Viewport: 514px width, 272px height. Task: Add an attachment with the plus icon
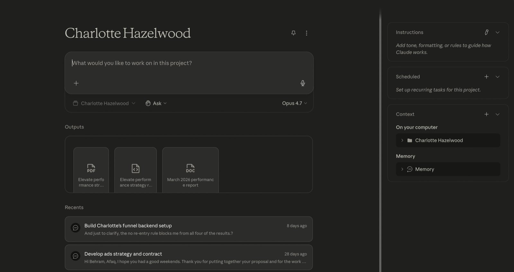[x=76, y=83]
